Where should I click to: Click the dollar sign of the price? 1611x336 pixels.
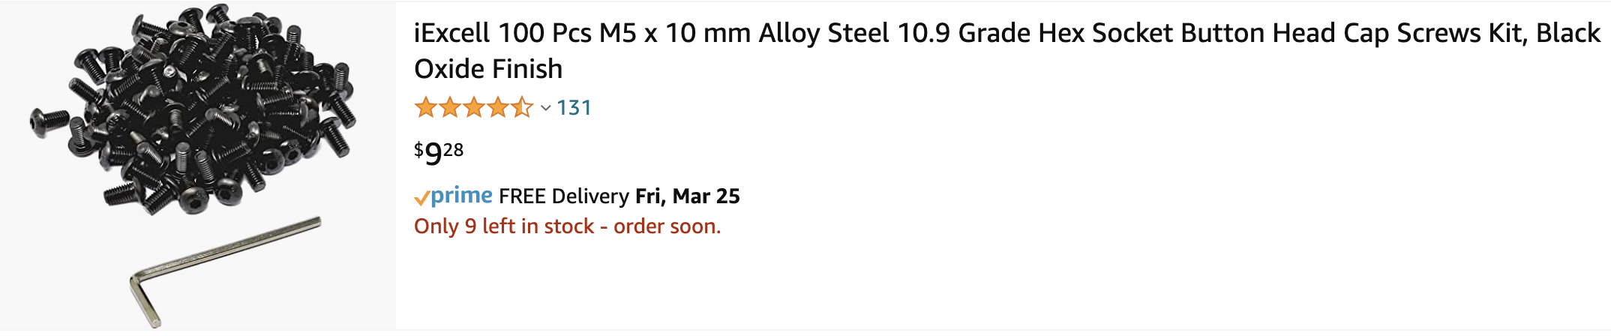point(418,148)
